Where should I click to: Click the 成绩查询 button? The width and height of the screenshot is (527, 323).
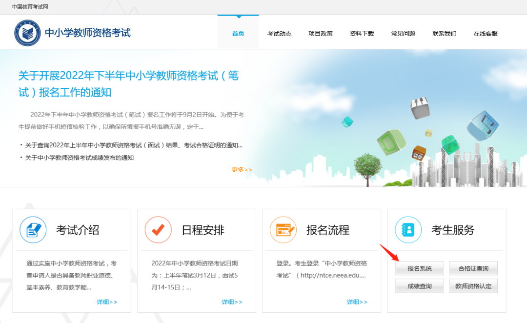point(419,286)
